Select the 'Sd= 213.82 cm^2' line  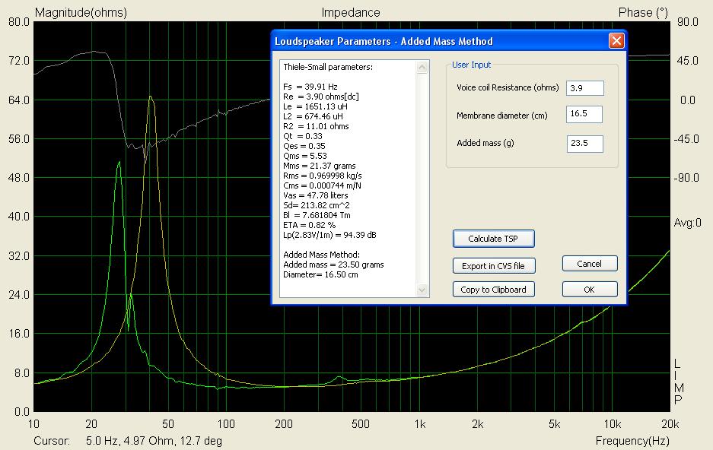pos(317,206)
